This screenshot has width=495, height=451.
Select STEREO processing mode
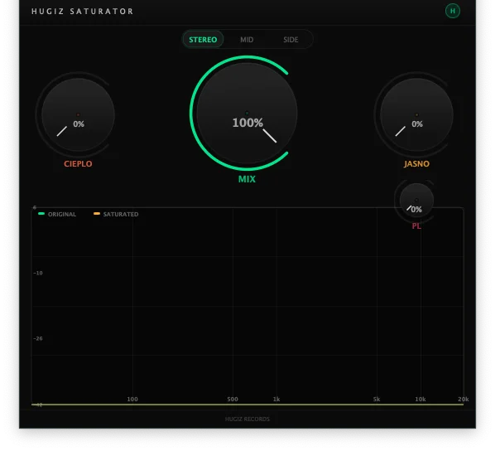coord(203,40)
